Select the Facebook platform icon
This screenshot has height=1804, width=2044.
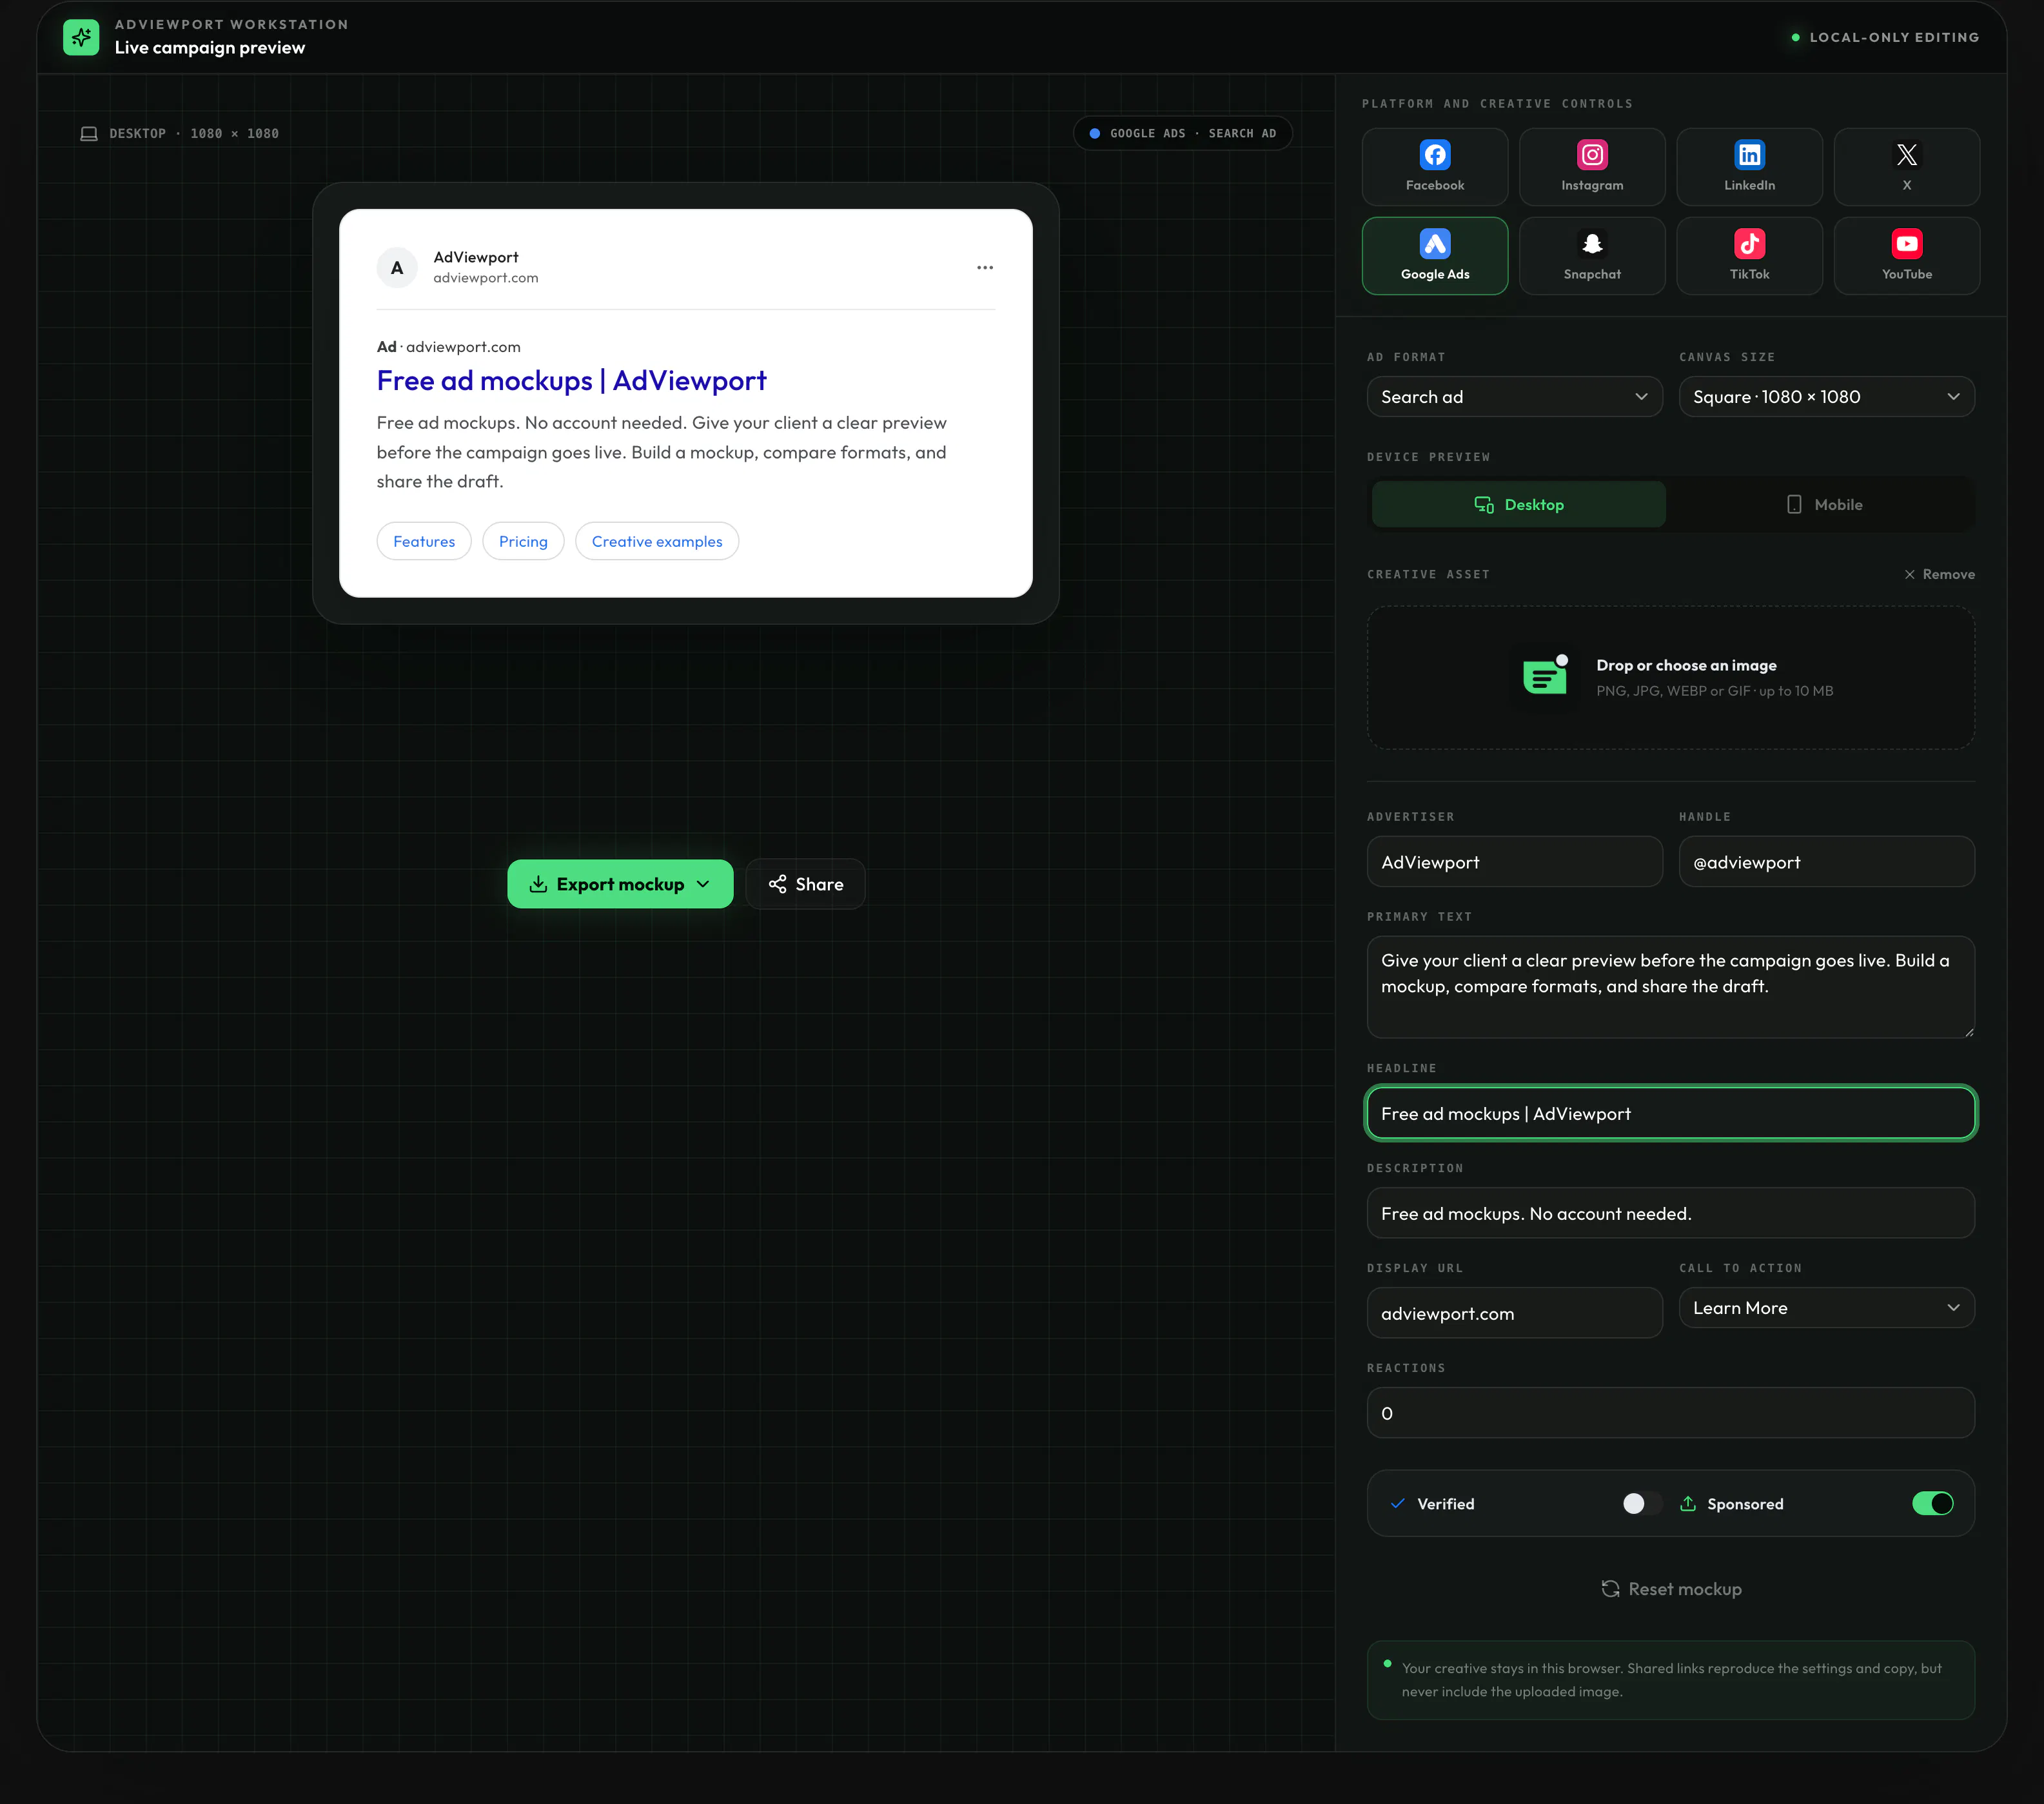click(1434, 155)
